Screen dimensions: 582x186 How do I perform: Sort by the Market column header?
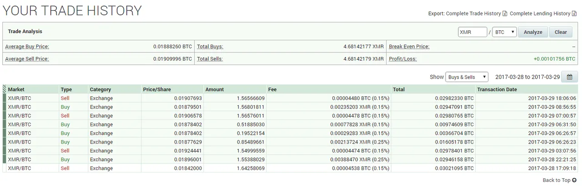pyautogui.click(x=32, y=89)
